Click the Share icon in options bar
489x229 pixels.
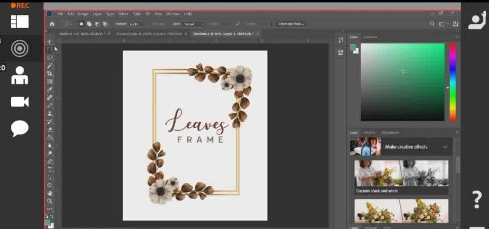(x=455, y=24)
